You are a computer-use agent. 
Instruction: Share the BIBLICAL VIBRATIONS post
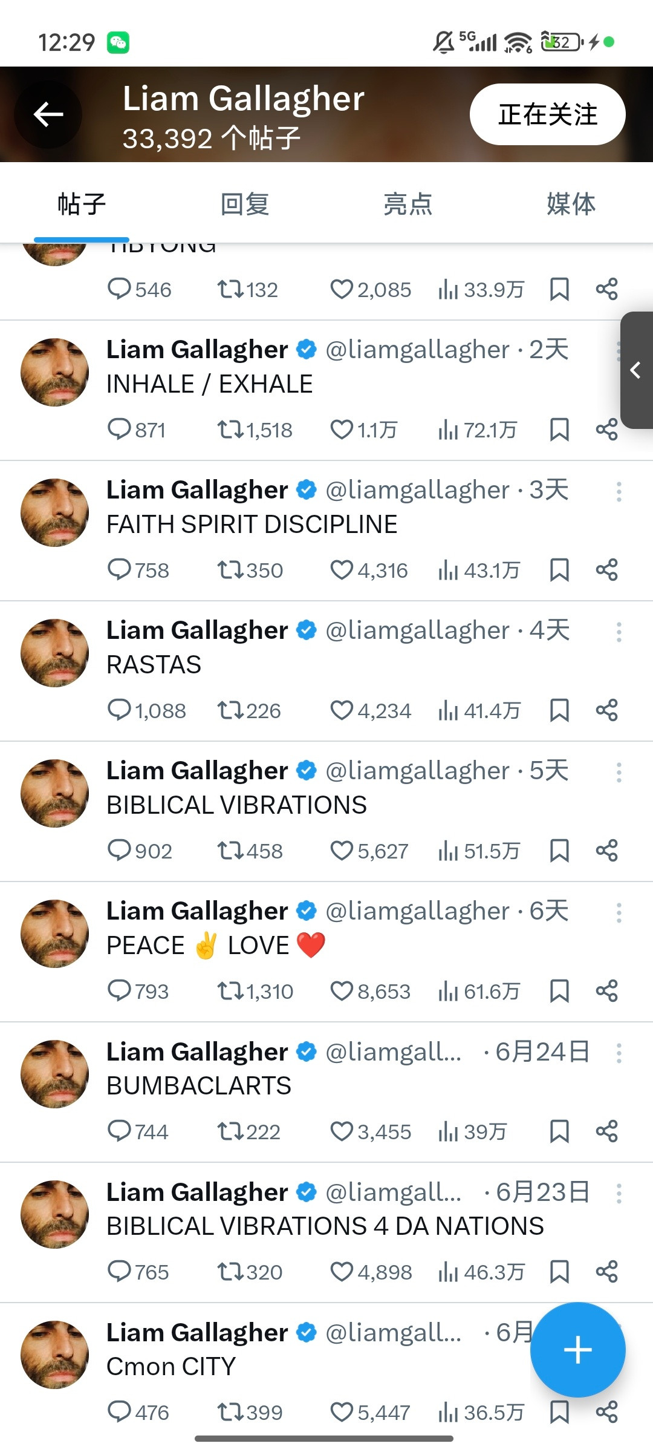pos(606,851)
